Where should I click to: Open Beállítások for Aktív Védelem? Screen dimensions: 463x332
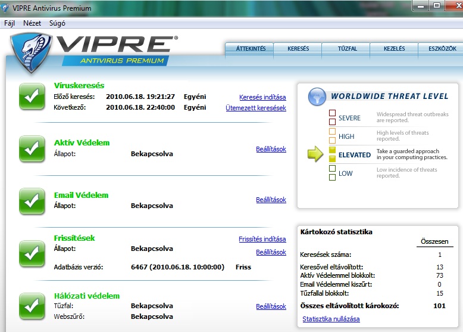point(271,149)
